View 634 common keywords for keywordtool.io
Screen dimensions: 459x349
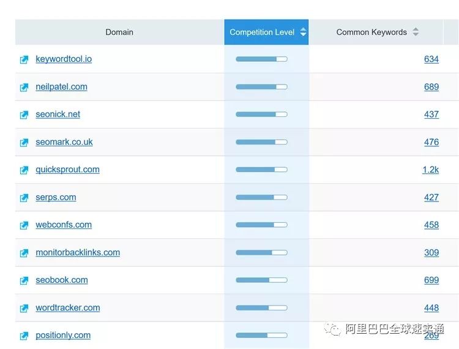tap(431, 59)
